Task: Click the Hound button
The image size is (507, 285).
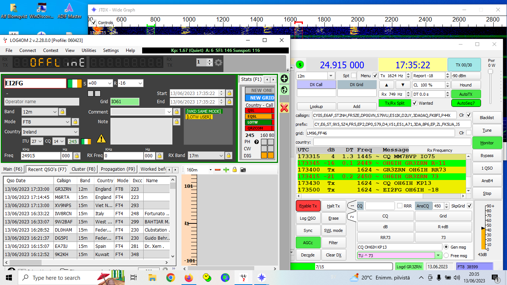Action: point(466,85)
